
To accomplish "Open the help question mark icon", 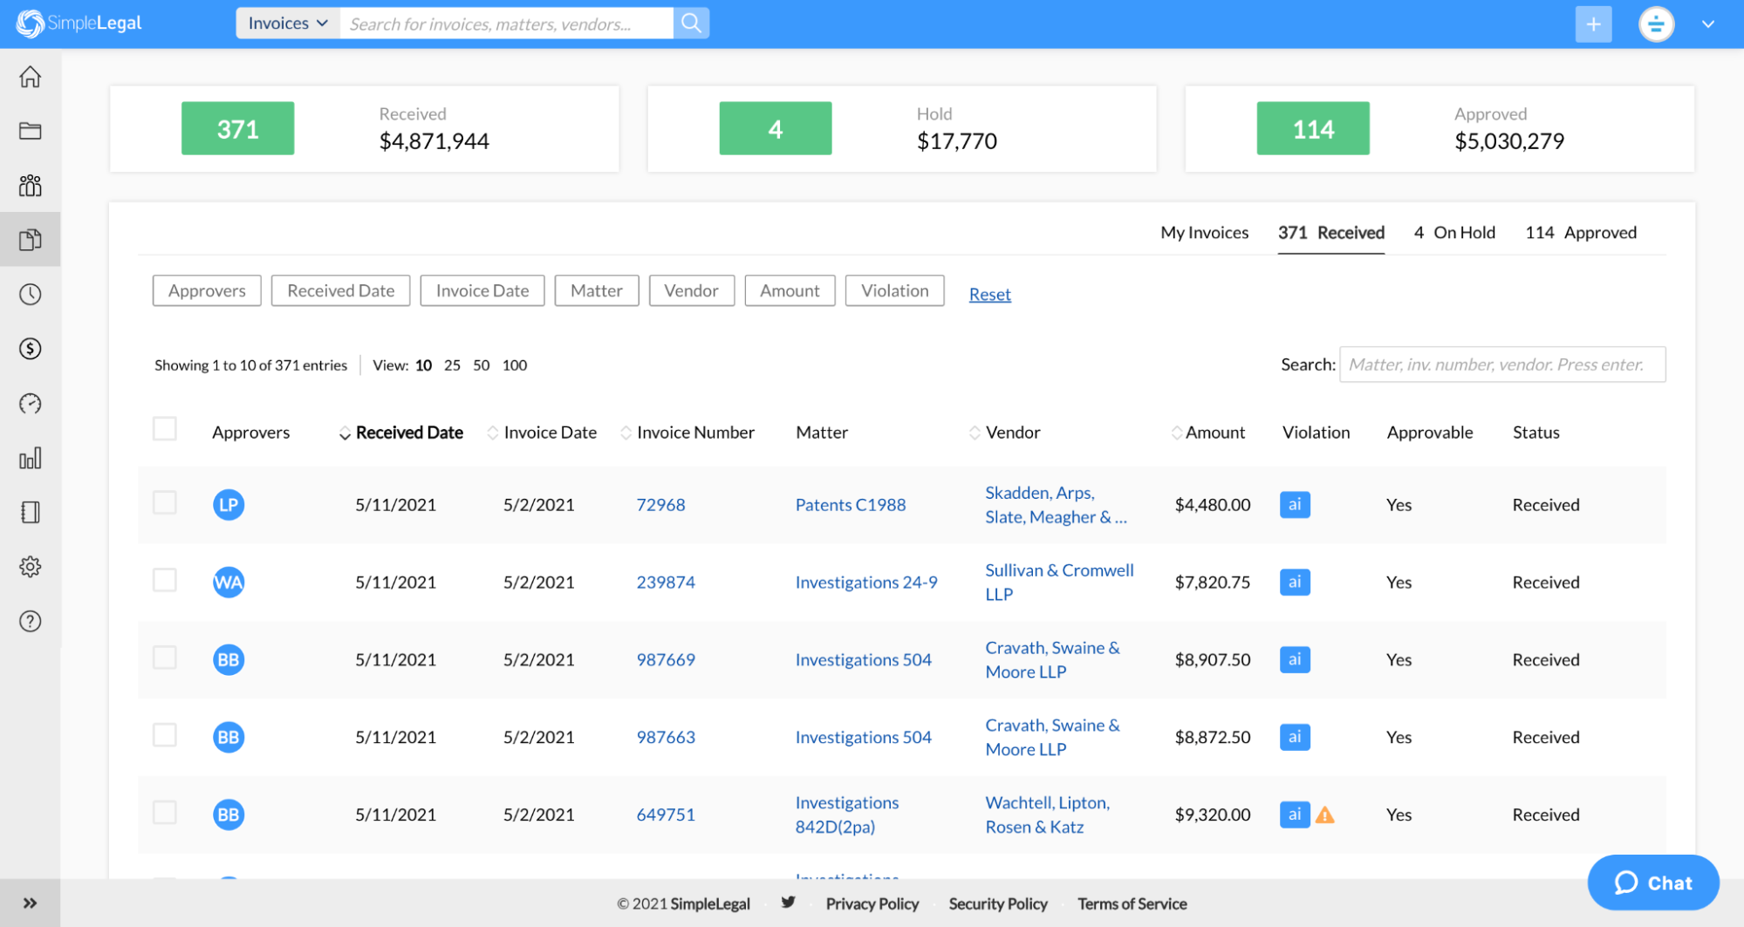I will (x=31, y=621).
